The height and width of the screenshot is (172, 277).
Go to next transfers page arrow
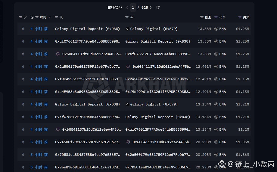click(151, 7)
